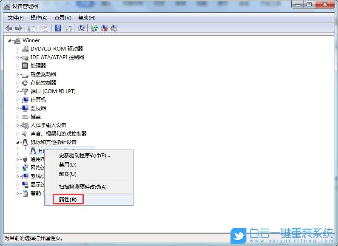Select the 人体学输入设备 label
The width and height of the screenshot is (338, 246).
click(x=48, y=125)
